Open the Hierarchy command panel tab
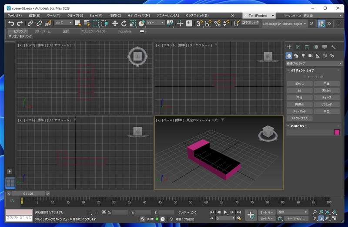348x227 pixels. point(307,47)
